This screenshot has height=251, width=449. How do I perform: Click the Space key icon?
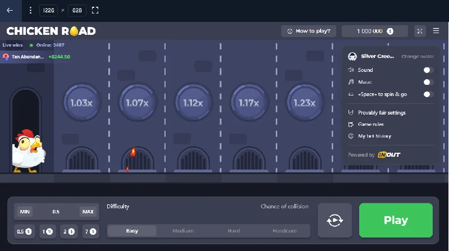pyautogui.click(x=351, y=94)
